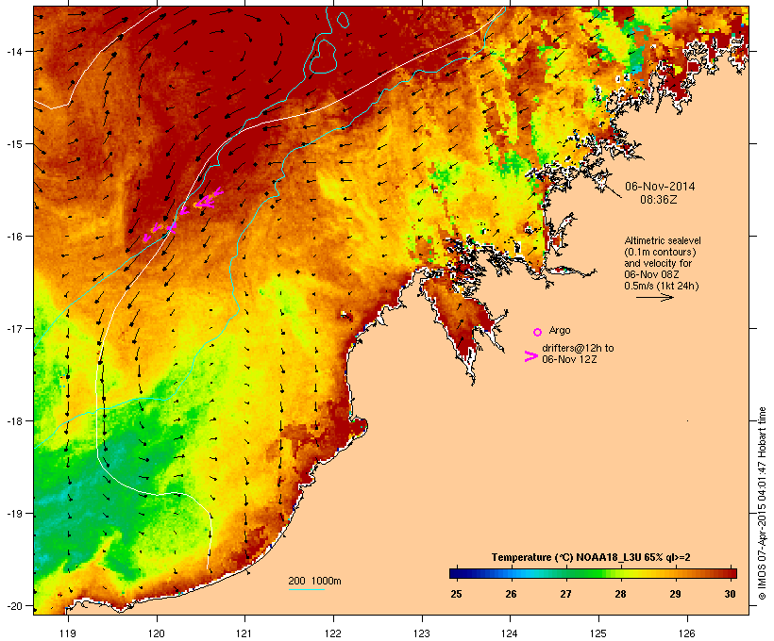Viewport: 774px width, 641px height.
Task: Click the magenta drifter arrowhead legend symbol
Action: coord(531,356)
